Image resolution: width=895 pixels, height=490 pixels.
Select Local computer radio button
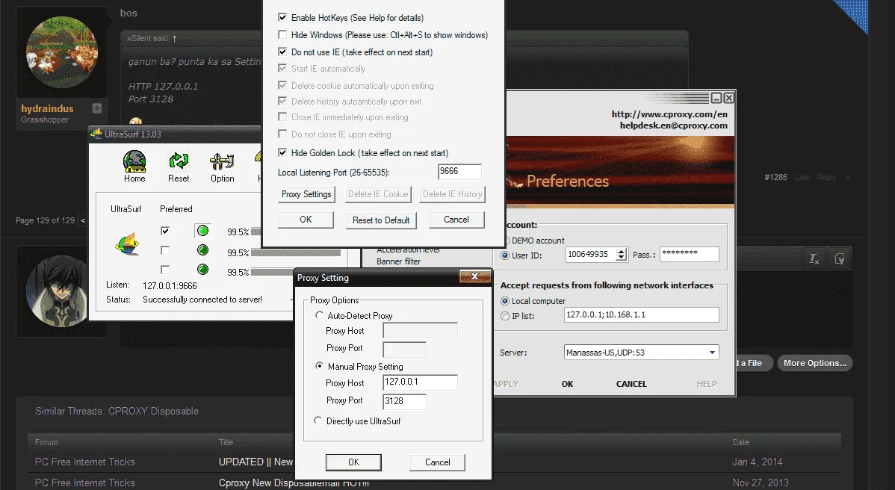[504, 300]
